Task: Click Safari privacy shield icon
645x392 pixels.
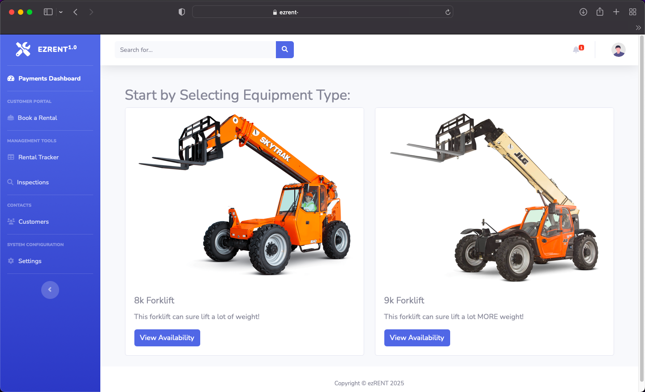Action: [182, 12]
